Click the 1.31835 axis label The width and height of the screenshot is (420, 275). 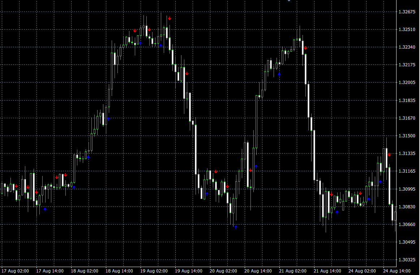(407, 101)
